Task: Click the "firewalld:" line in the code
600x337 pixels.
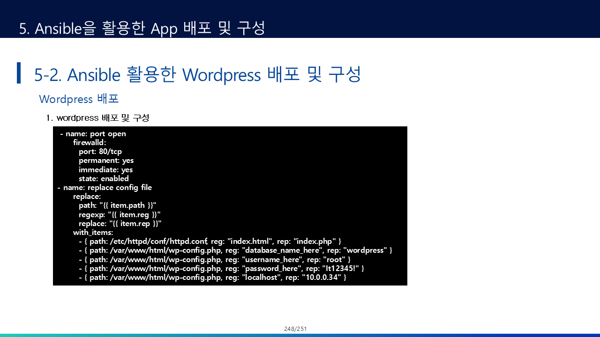Action: point(90,143)
